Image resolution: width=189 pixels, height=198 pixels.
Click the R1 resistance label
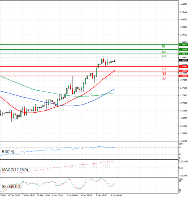point(164,56)
